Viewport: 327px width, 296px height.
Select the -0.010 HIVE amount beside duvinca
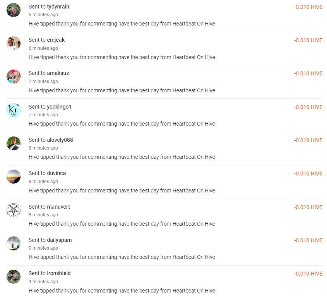click(x=308, y=174)
